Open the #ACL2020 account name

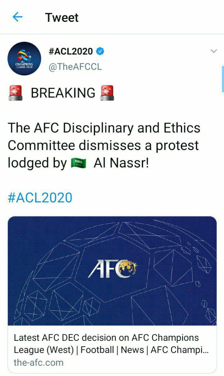pos(71,51)
